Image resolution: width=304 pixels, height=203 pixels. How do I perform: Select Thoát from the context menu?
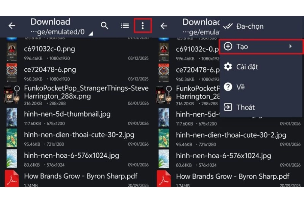tap(246, 107)
